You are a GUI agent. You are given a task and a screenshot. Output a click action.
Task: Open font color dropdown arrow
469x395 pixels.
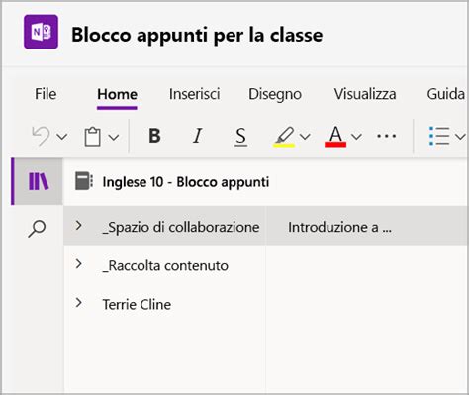356,137
